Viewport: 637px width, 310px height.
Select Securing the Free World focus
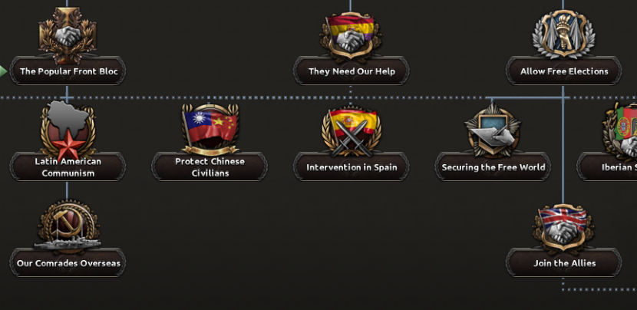(493, 167)
